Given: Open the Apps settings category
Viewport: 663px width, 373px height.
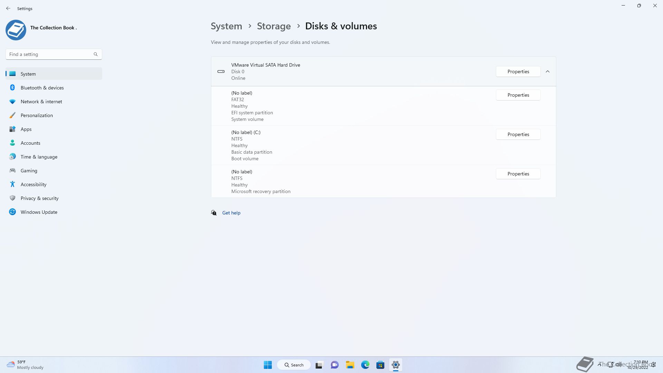Looking at the screenshot, I should click(26, 129).
